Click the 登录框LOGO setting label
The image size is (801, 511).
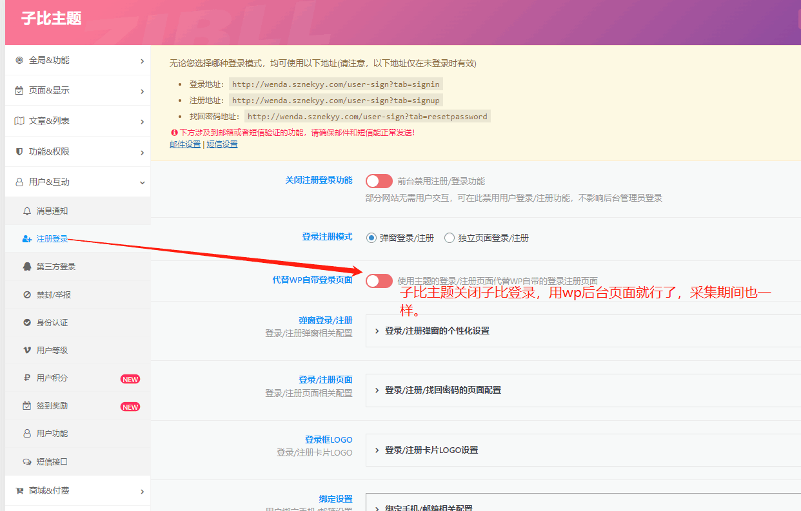point(329,439)
